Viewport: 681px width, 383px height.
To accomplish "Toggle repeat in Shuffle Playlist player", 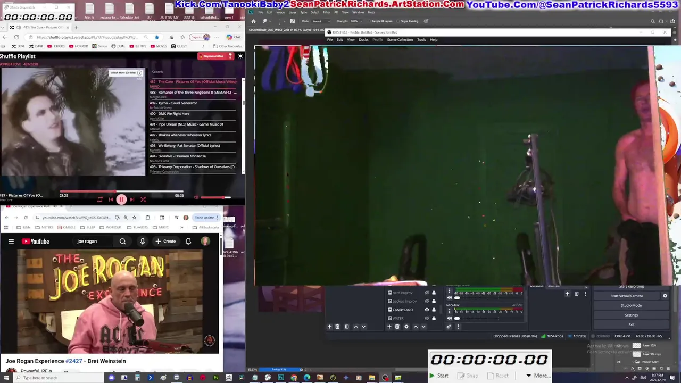I will coord(100,199).
